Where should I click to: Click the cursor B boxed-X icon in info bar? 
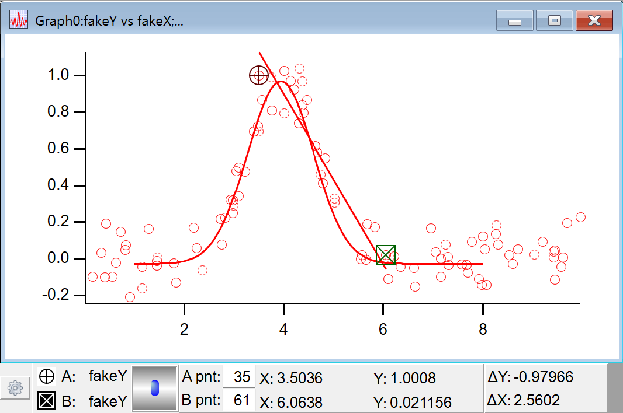click(x=47, y=401)
